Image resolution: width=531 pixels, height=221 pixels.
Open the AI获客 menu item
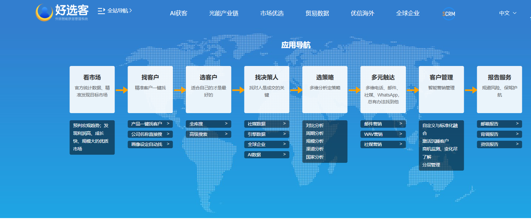[179, 13]
